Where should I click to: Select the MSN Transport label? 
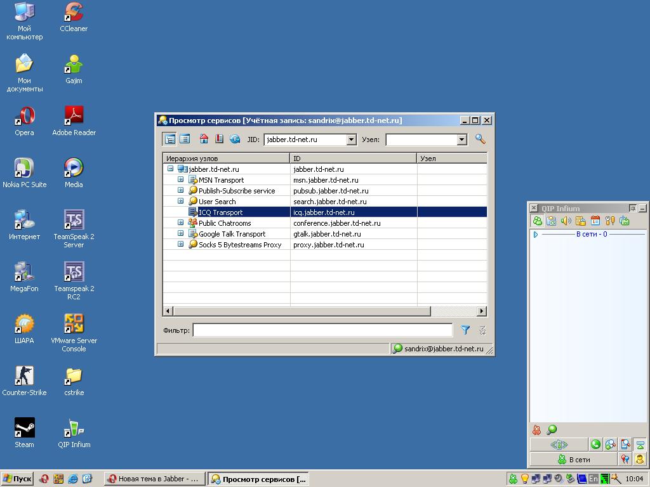221,180
